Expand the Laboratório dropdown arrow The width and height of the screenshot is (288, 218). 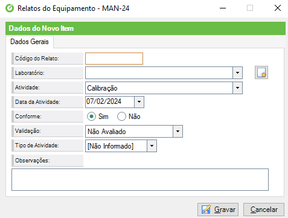pyautogui.click(x=237, y=72)
